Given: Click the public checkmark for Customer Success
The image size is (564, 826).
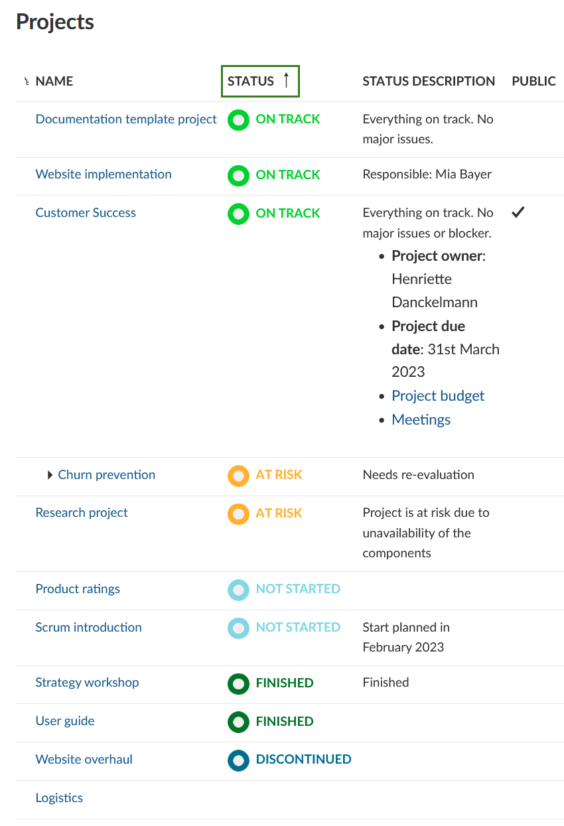Looking at the screenshot, I should pos(518,213).
